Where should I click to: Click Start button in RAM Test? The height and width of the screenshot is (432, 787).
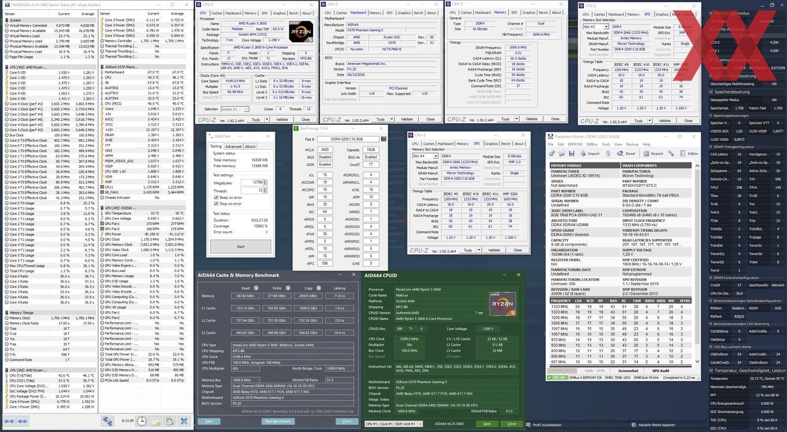point(240,246)
